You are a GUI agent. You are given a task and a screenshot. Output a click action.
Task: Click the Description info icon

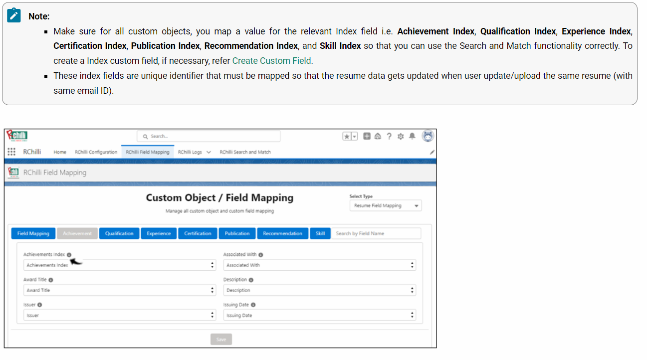pyautogui.click(x=251, y=280)
